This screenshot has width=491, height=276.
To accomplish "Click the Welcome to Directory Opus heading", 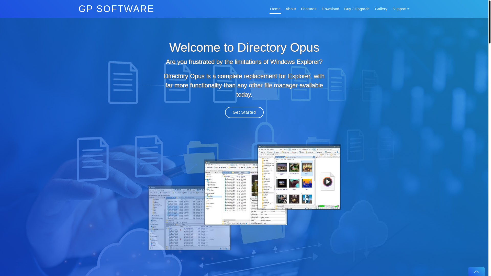I will click(x=244, y=48).
